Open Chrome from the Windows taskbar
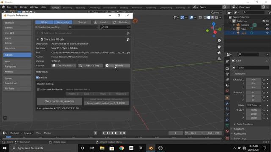The image size is (271, 152). click(x=122, y=148)
